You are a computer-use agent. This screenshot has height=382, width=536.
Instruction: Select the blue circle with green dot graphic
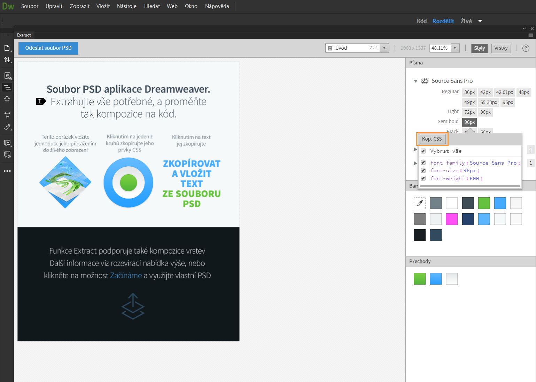(x=128, y=183)
